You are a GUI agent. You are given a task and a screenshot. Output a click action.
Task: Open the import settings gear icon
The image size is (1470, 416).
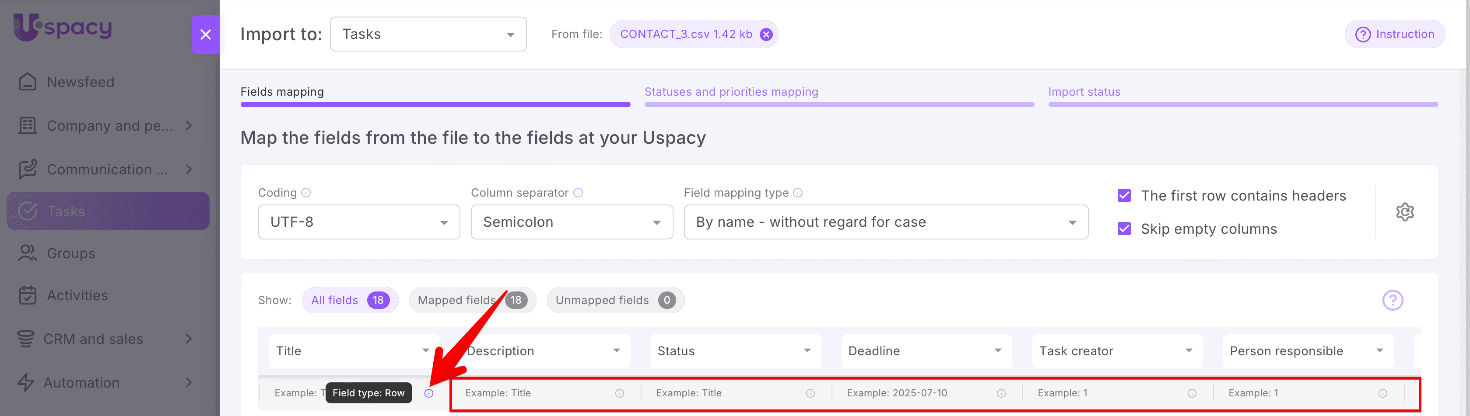[x=1405, y=212]
